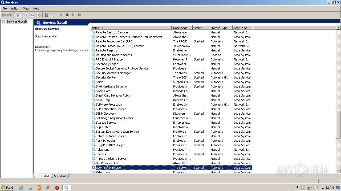Open Windows Explorer folder taskbar icon
The image size is (341, 191).
pyautogui.click(x=30, y=188)
